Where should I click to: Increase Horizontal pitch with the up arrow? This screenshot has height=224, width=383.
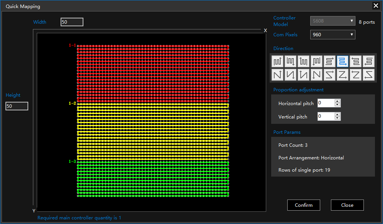coord(337,101)
